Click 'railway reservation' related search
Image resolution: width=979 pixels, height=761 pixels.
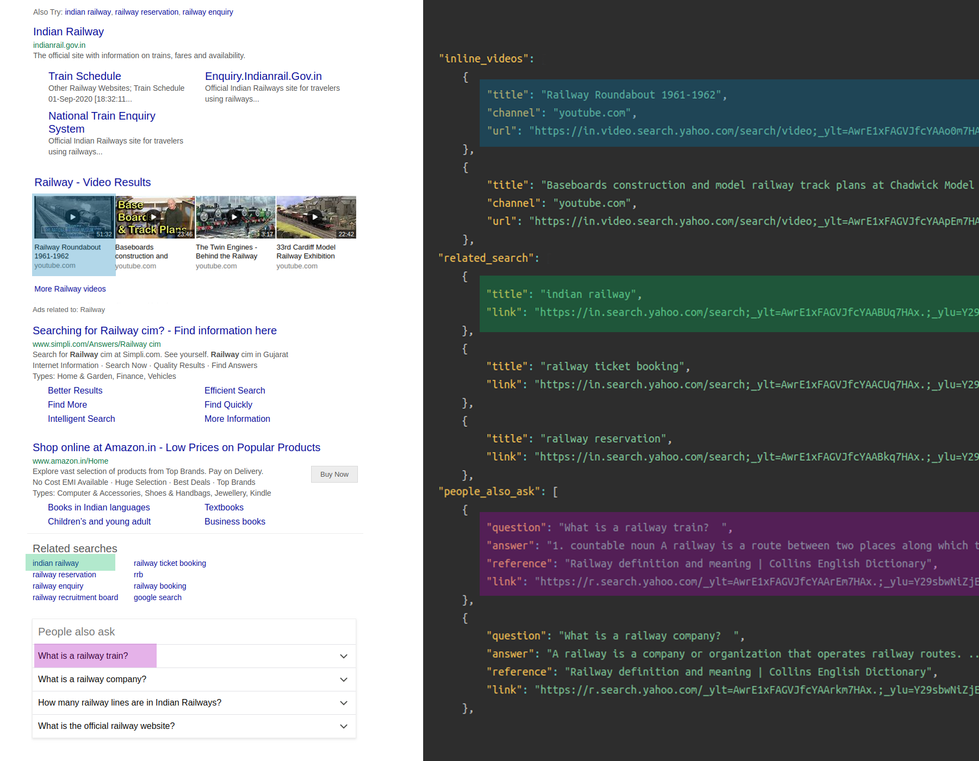(x=64, y=575)
